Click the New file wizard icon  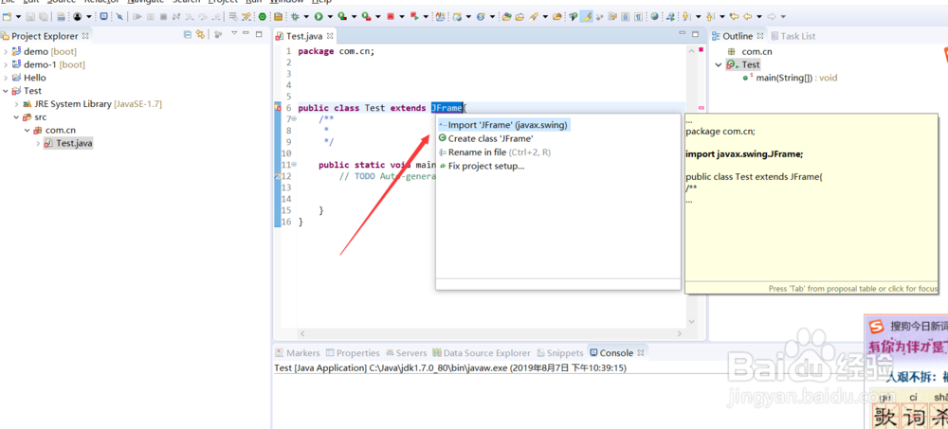[x=8, y=16]
